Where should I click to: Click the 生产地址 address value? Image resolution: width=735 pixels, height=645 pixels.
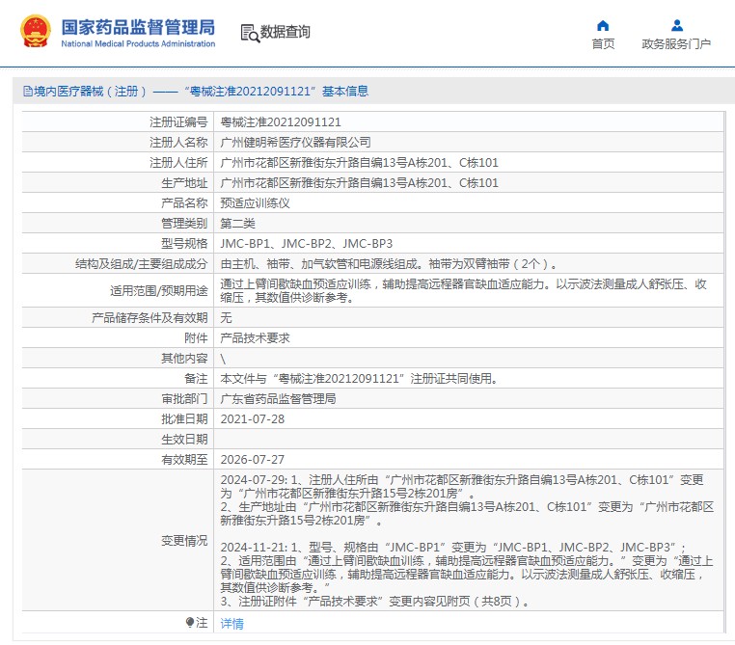click(x=359, y=182)
